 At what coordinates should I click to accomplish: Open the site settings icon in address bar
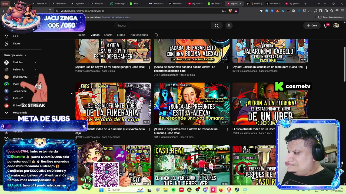(x=57, y=11)
